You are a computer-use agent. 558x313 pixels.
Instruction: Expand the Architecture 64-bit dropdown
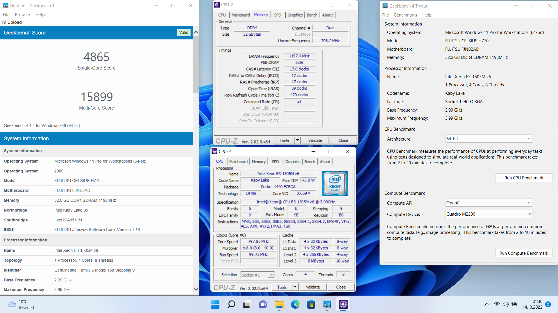tap(489, 139)
